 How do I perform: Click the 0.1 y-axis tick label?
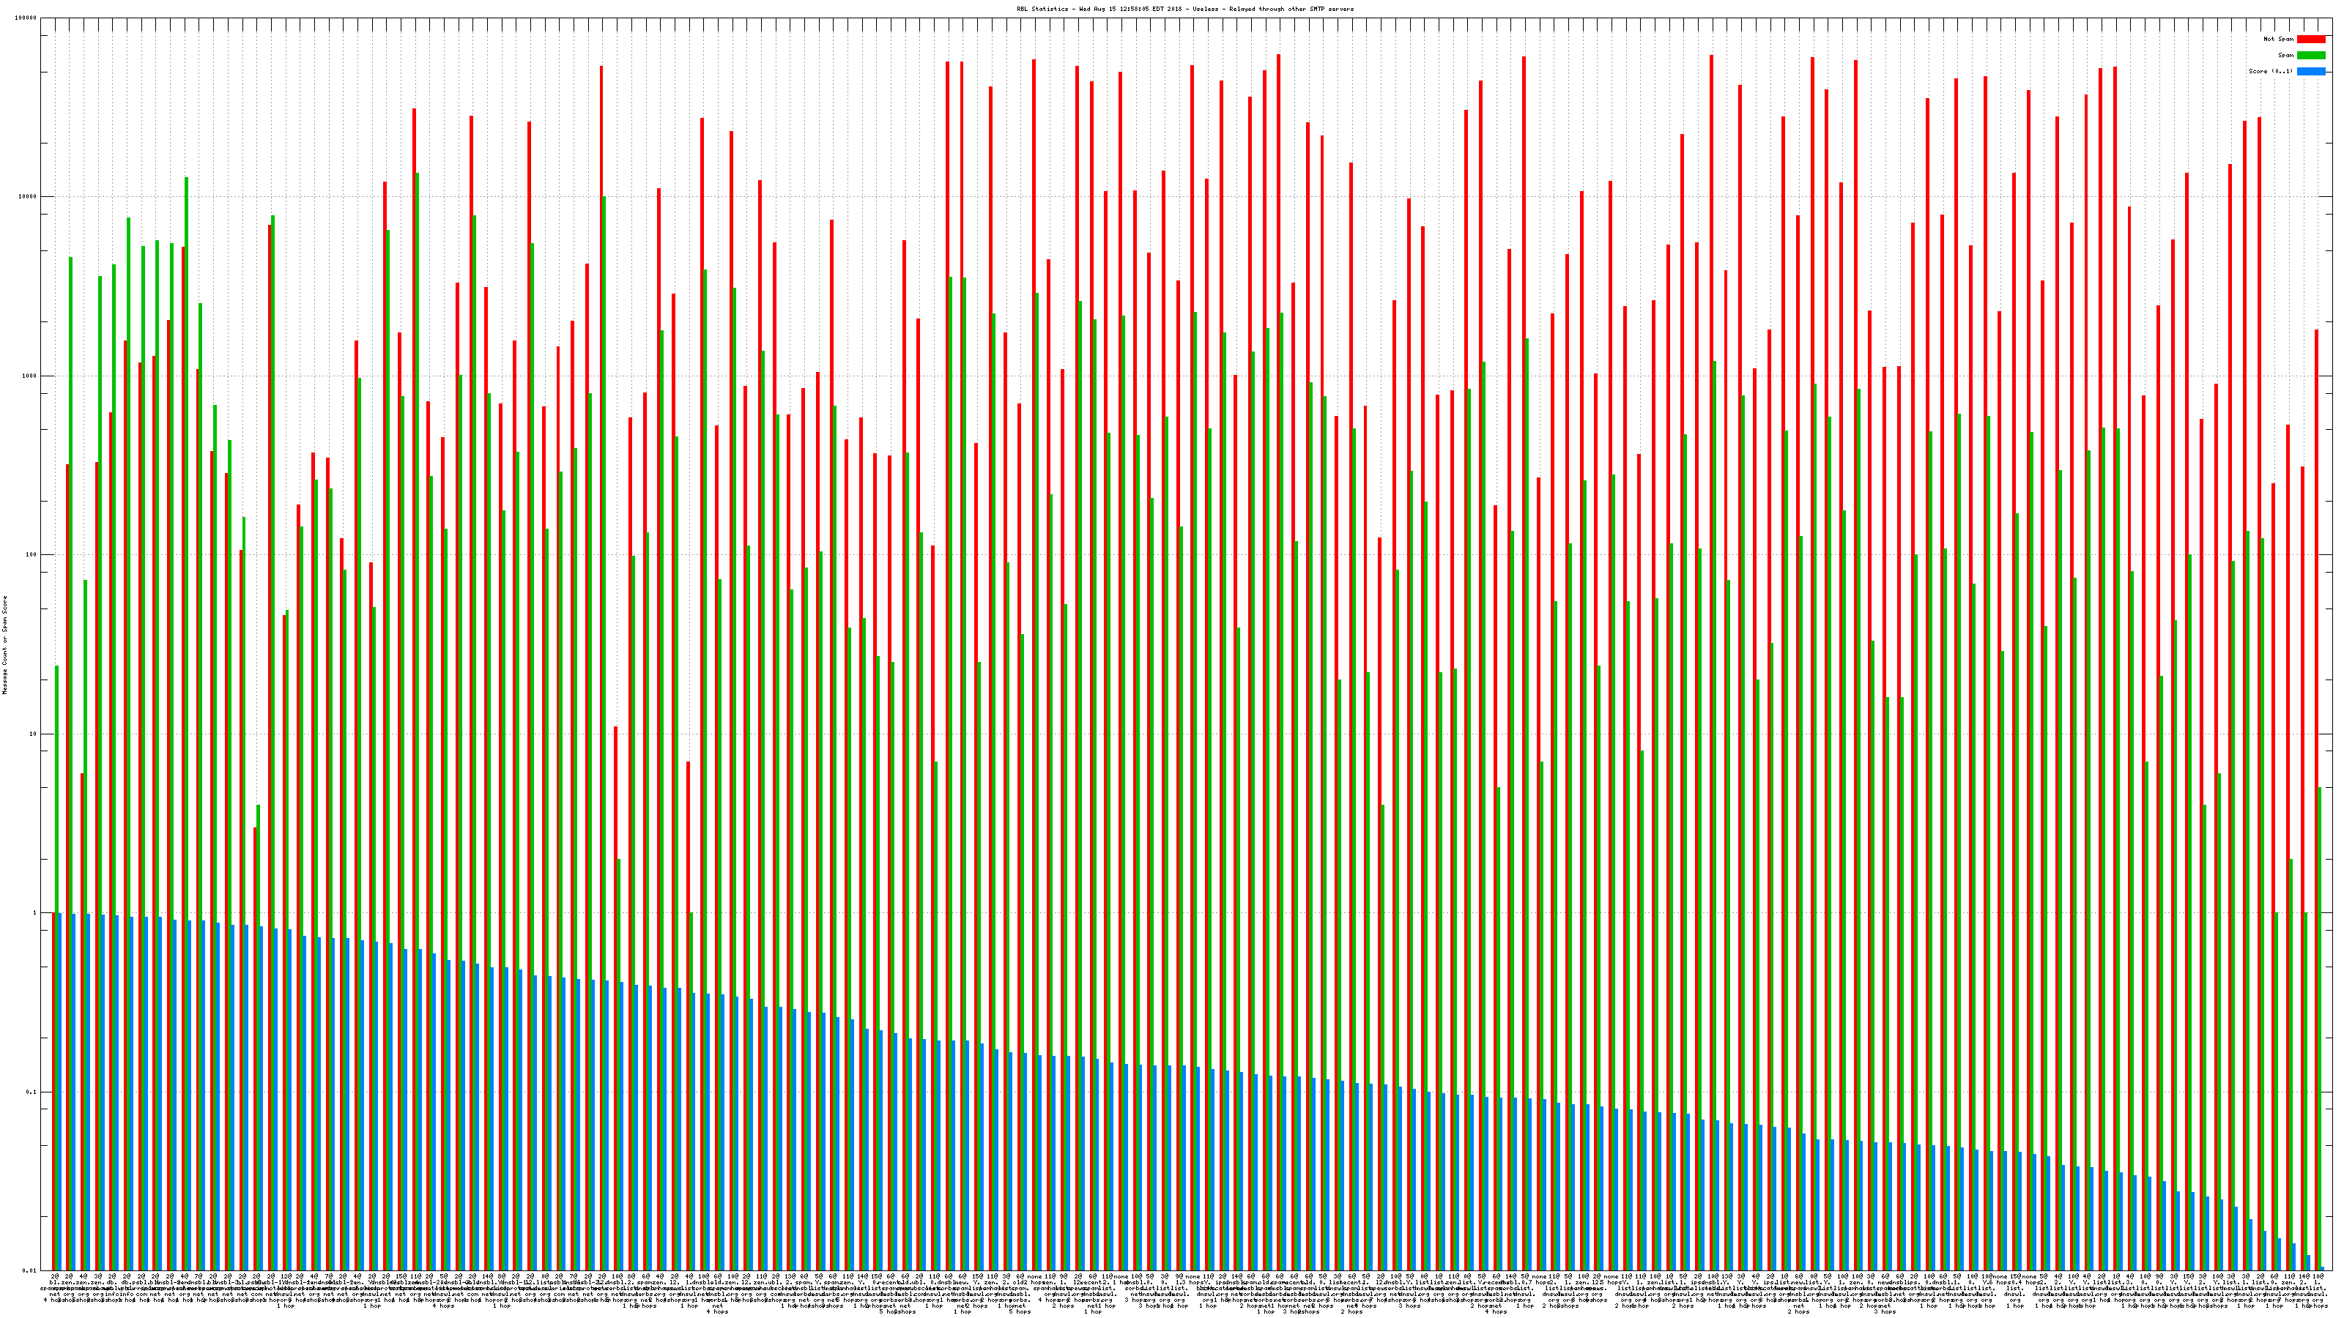31,1092
